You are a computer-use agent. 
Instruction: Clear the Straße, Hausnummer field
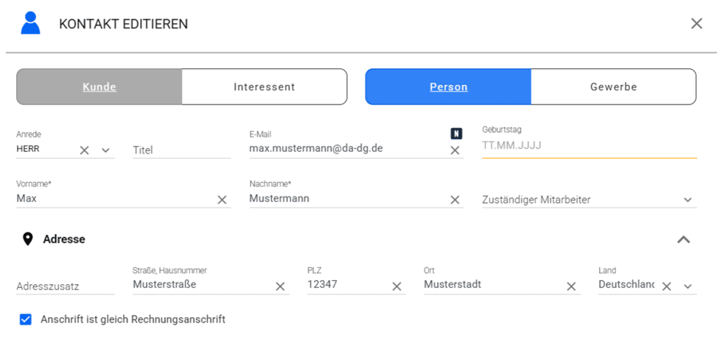[x=280, y=286]
